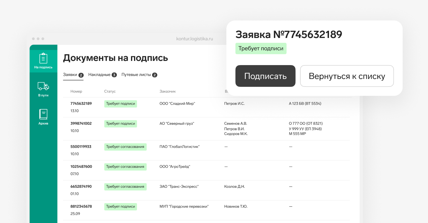Switch to the "Путевые листы" tab
Viewport: 428px width, 223px height.
(136, 74)
